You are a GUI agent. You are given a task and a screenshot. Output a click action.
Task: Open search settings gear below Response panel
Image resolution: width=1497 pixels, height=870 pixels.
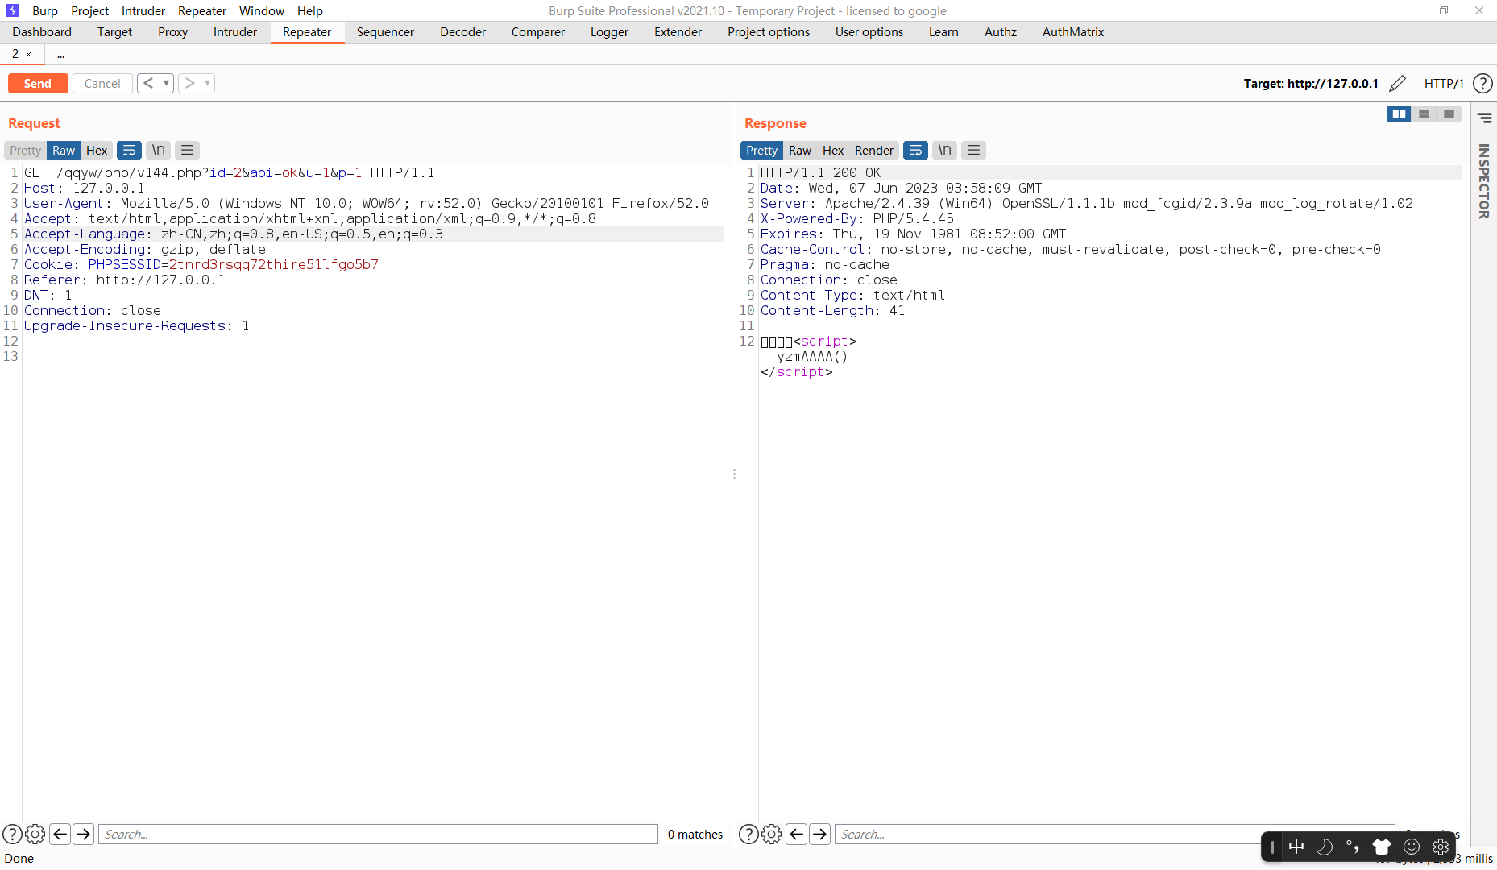coord(772,834)
